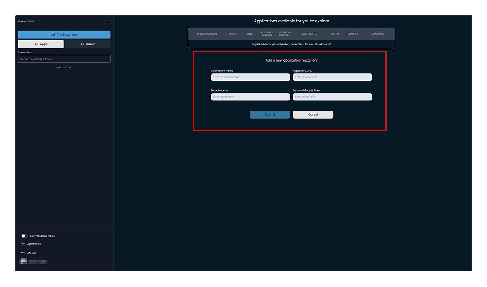The height and width of the screenshot is (287, 487).
Task: Click the search recent chat titles field
Action: click(64, 59)
